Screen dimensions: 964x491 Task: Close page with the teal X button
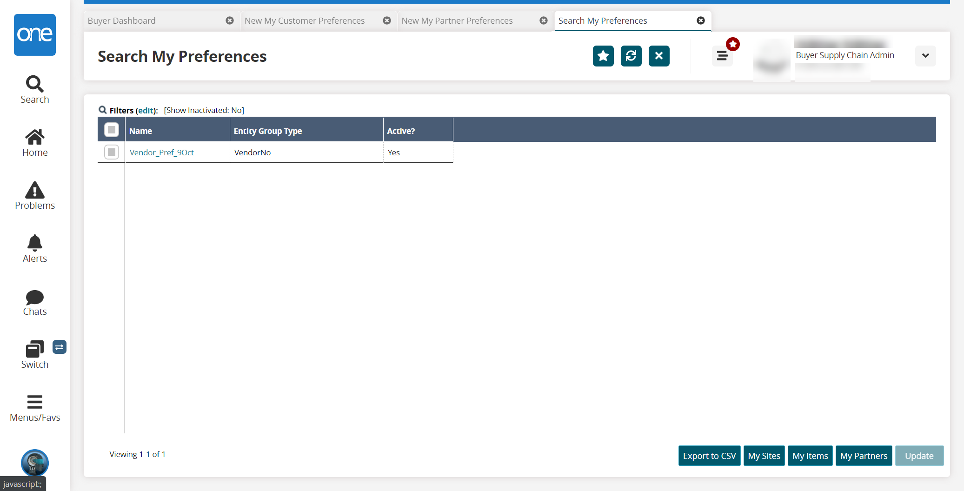(659, 56)
